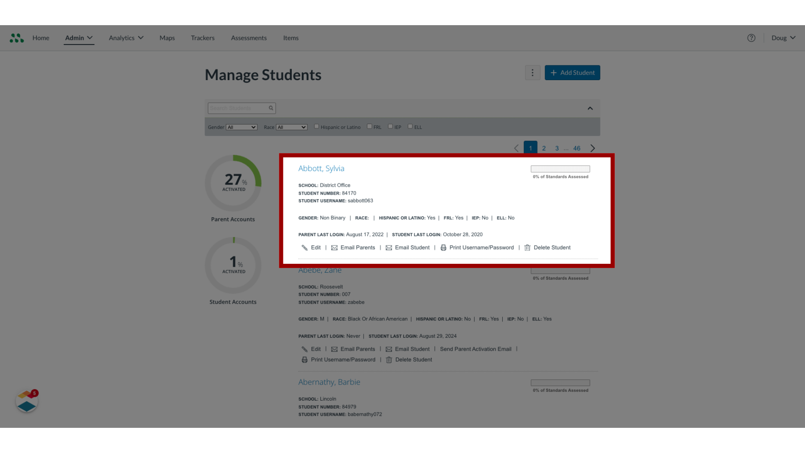Click the Add Student plus icon
Screen dimensions: 805x453
click(553, 73)
